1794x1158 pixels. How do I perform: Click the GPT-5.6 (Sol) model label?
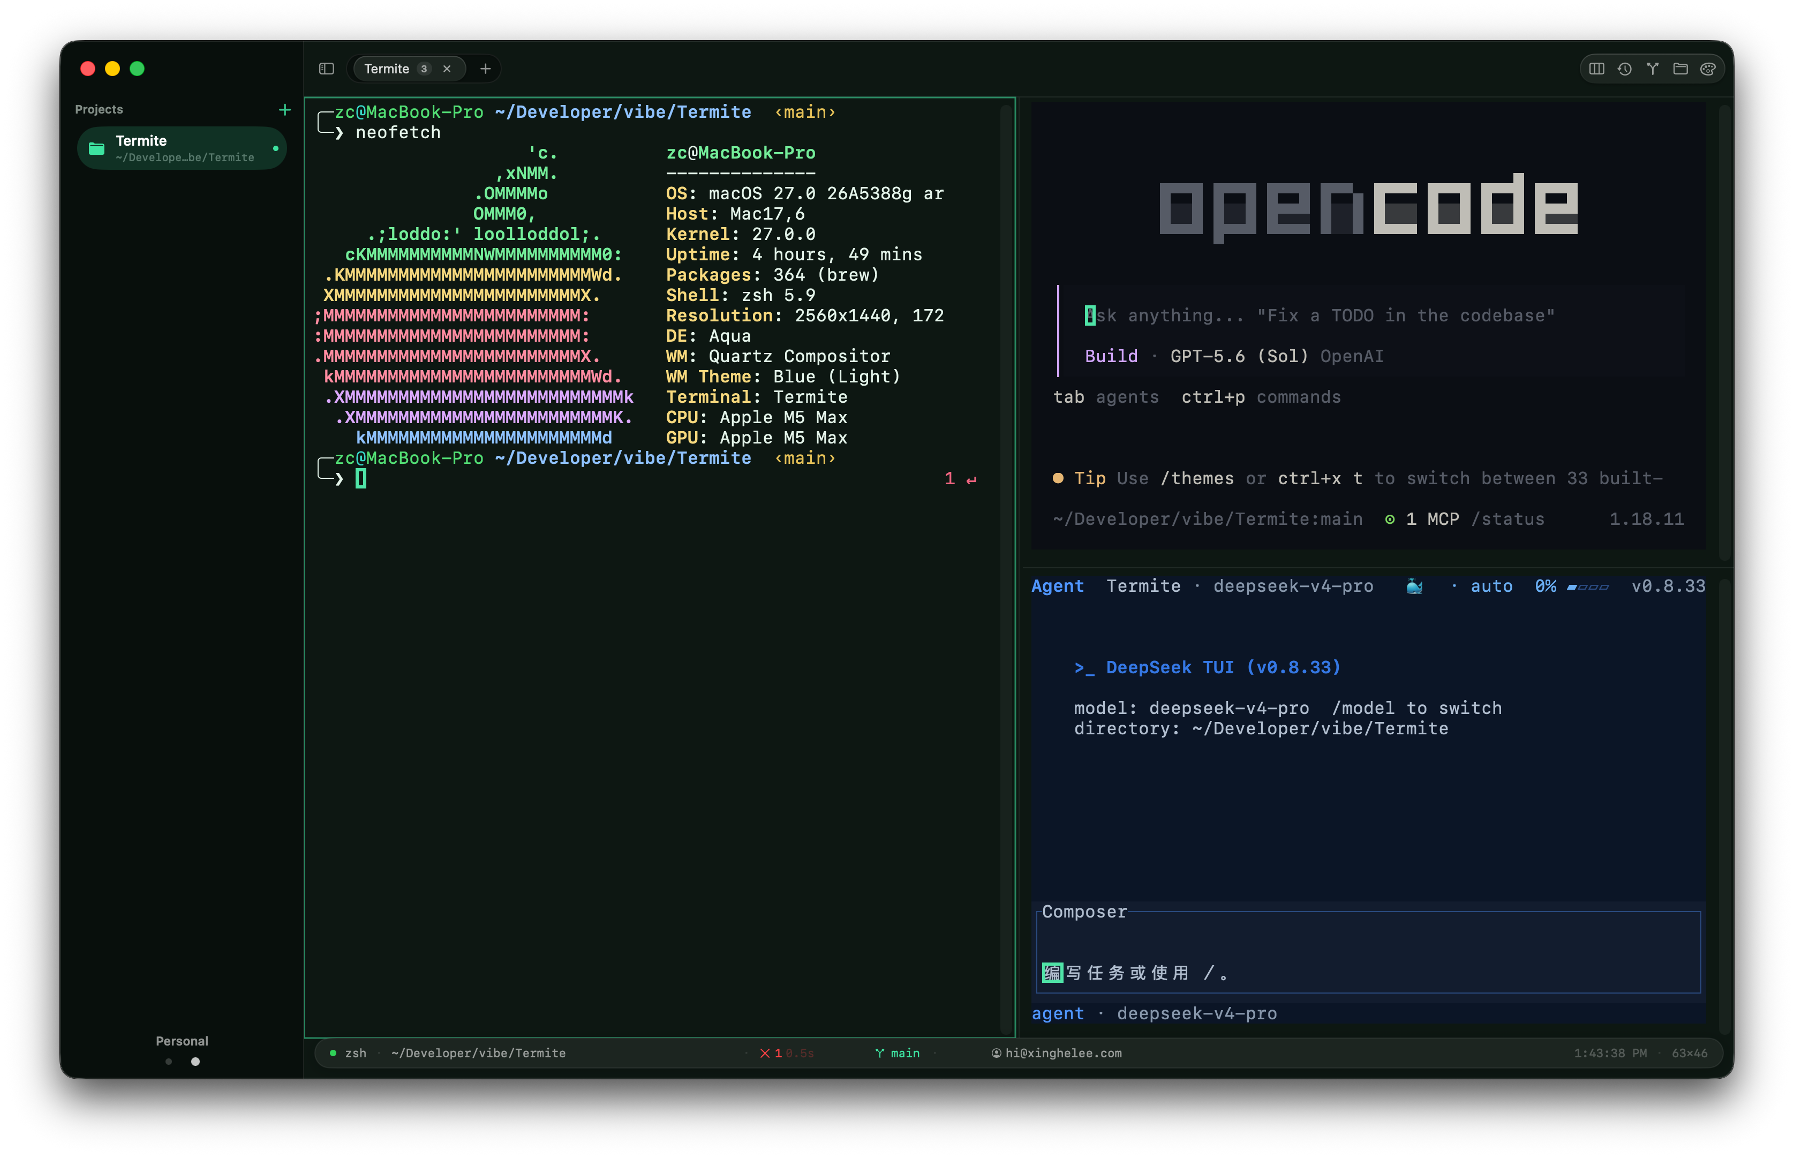tap(1239, 356)
